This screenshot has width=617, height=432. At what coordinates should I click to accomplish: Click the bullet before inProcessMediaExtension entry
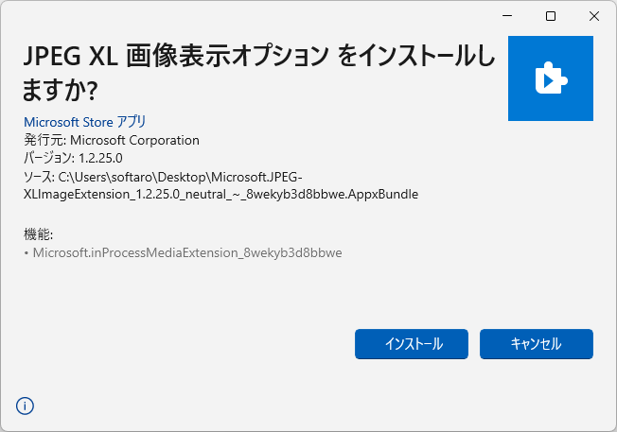(26, 253)
